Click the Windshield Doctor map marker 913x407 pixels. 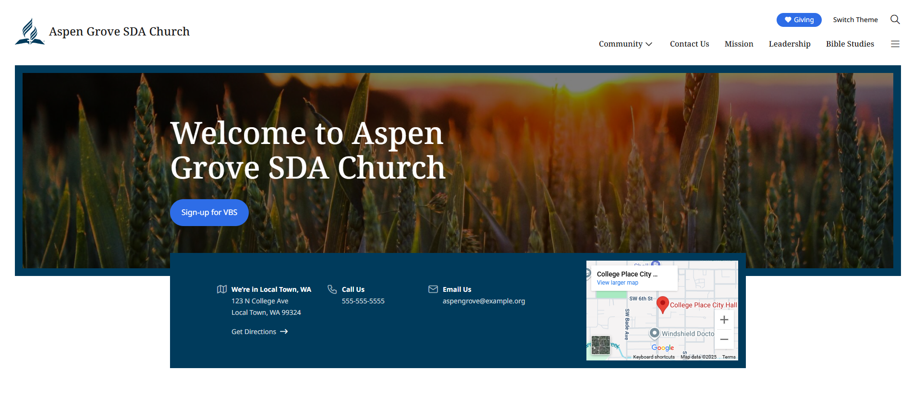click(x=654, y=333)
